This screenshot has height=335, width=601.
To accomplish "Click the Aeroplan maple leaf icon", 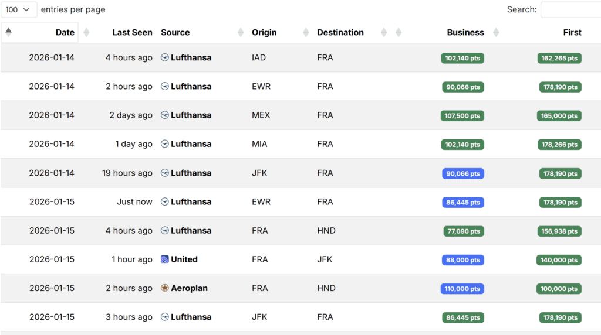I will pyautogui.click(x=165, y=288).
